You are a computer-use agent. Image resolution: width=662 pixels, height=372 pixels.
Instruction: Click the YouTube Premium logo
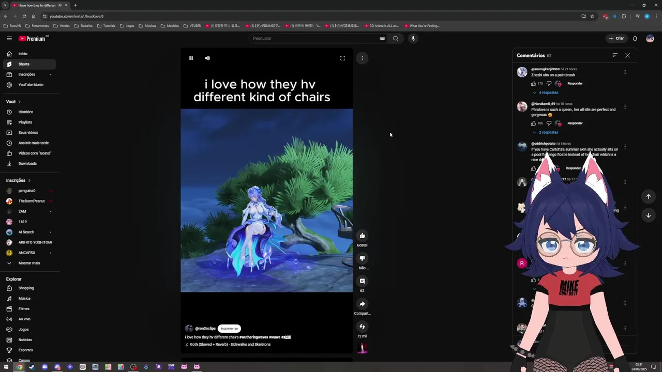click(x=32, y=38)
